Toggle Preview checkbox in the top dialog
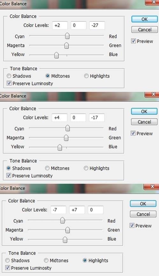 [x=134, y=41]
